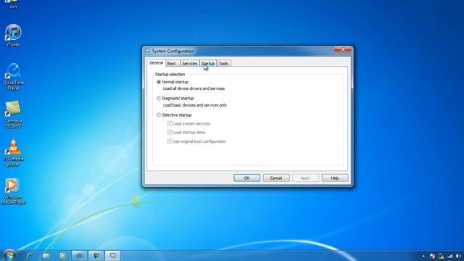464x261 pixels.
Task: Click the fourth taskbar running app
Action: pyautogui.click(x=79, y=255)
